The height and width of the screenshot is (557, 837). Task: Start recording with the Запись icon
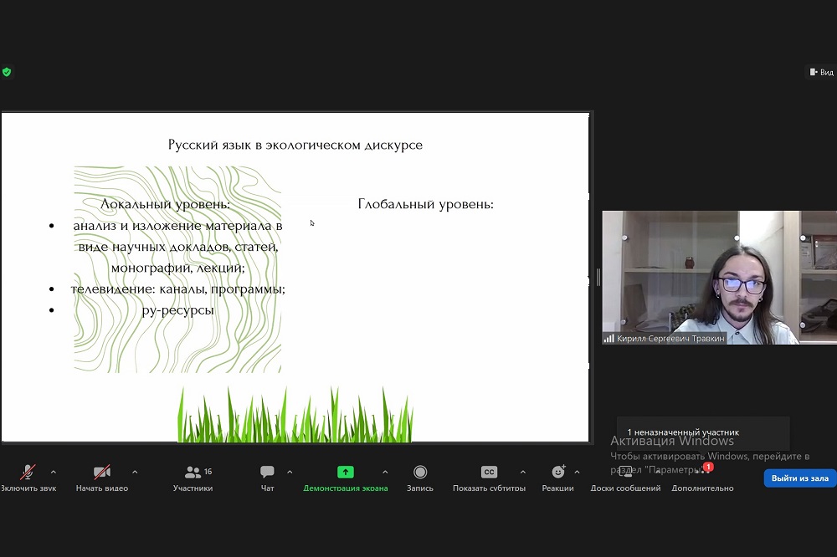click(420, 473)
